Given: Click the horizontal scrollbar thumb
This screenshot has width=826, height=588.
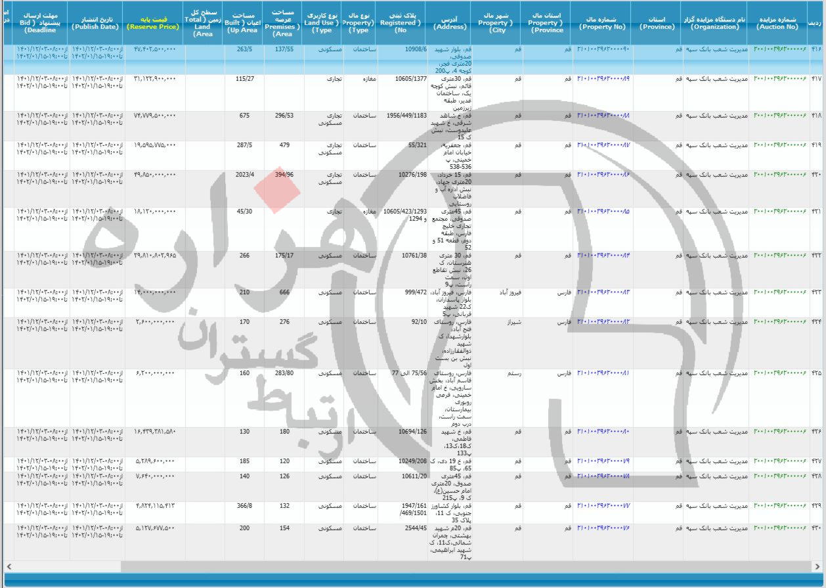Looking at the screenshot, I should [x=460, y=566].
